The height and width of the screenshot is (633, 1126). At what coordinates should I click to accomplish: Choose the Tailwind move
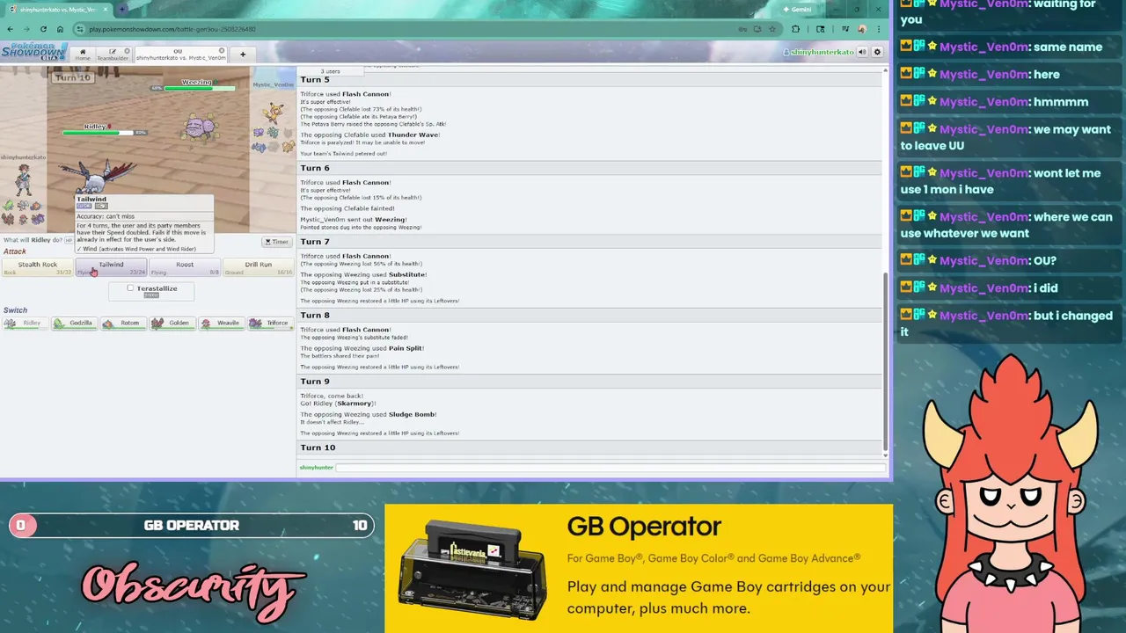tap(111, 267)
